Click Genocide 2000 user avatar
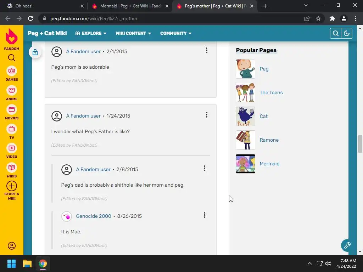The width and height of the screenshot is (363, 272). tap(66, 216)
